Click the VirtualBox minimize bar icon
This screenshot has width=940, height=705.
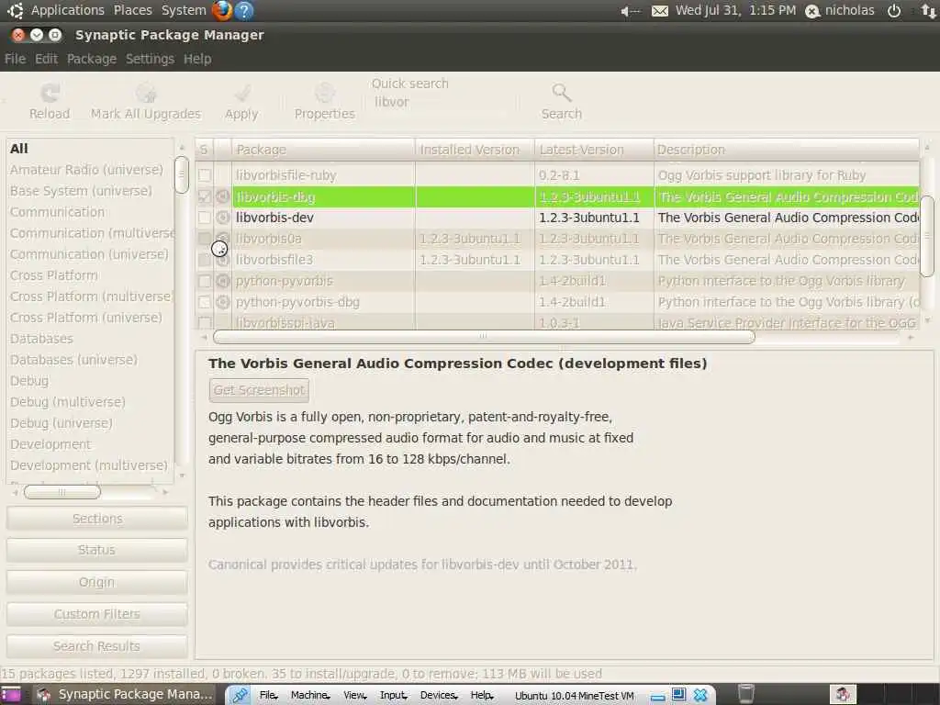(657, 698)
